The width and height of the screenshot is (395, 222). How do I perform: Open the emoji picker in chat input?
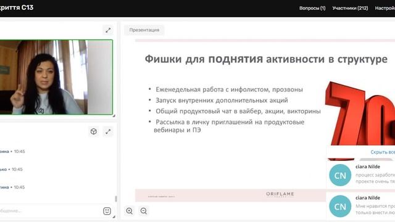coord(107,211)
